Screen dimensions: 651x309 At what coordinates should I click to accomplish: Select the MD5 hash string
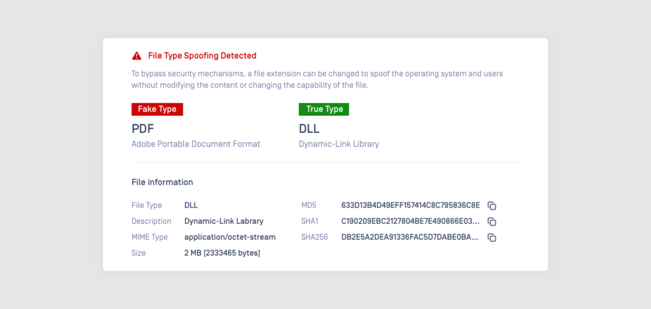tap(410, 205)
